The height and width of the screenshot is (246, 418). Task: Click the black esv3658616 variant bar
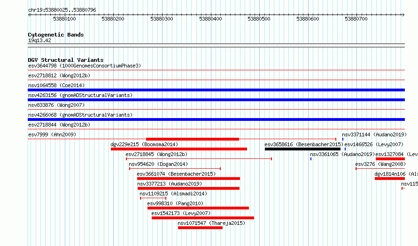click(x=302, y=149)
